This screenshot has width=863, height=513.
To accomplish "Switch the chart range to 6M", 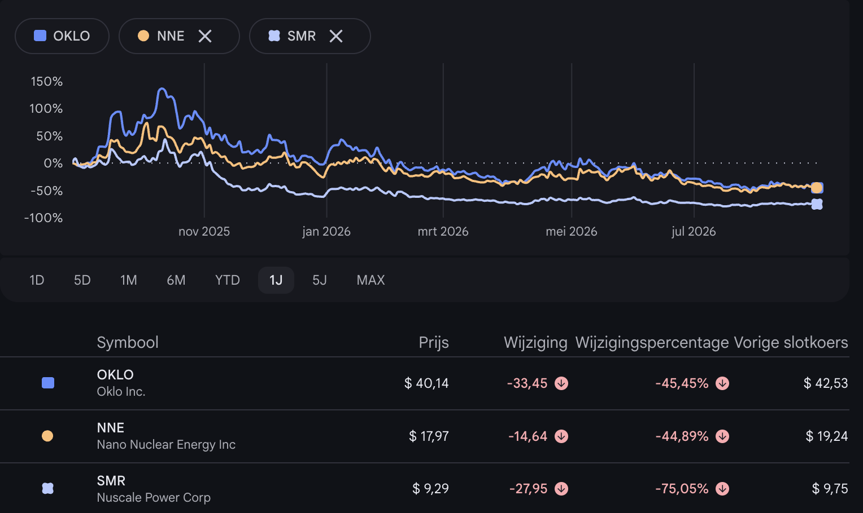I will [x=176, y=280].
